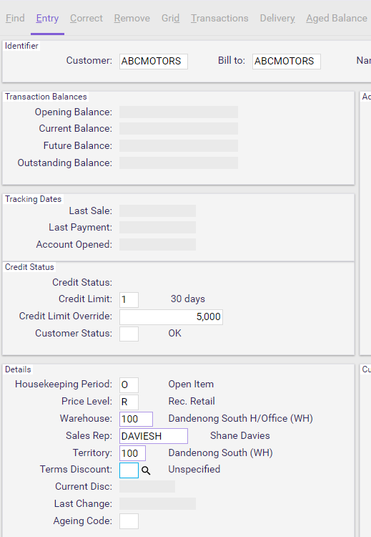371x537 pixels.
Task: Open the Aged Balance tab
Action: [337, 18]
